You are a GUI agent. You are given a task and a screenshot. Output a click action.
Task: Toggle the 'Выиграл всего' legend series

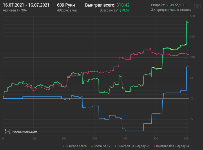coord(75,146)
